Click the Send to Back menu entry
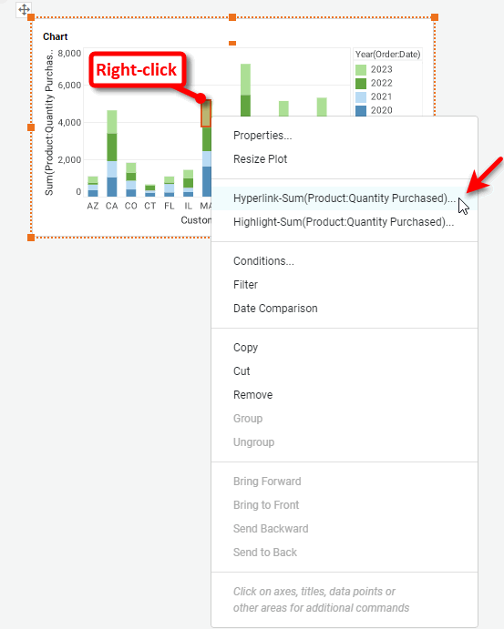Image resolution: width=504 pixels, height=629 pixels. [265, 553]
